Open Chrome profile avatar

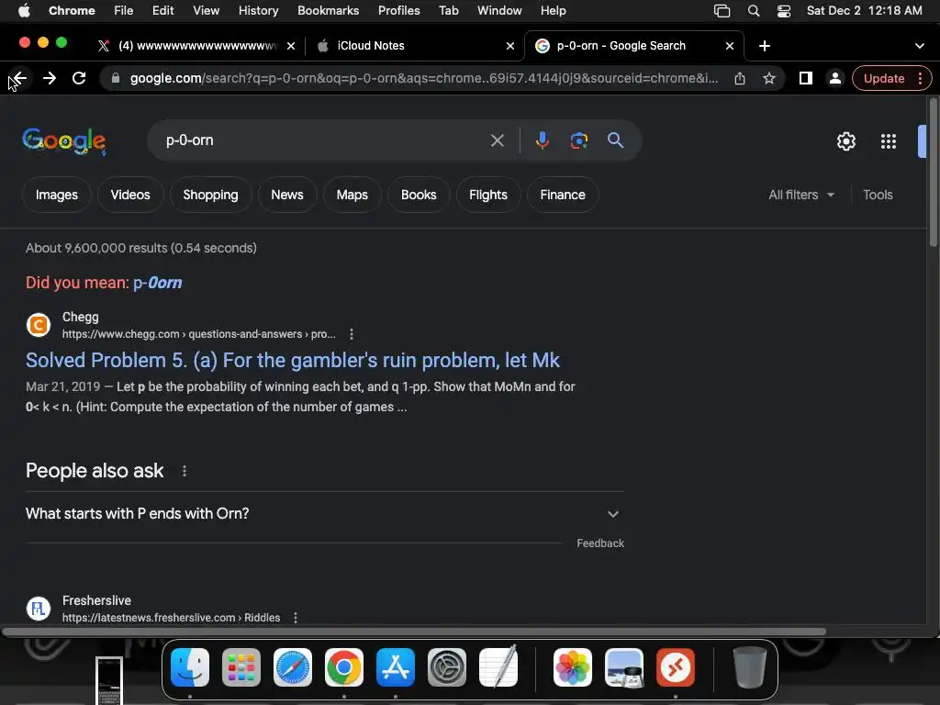click(834, 78)
